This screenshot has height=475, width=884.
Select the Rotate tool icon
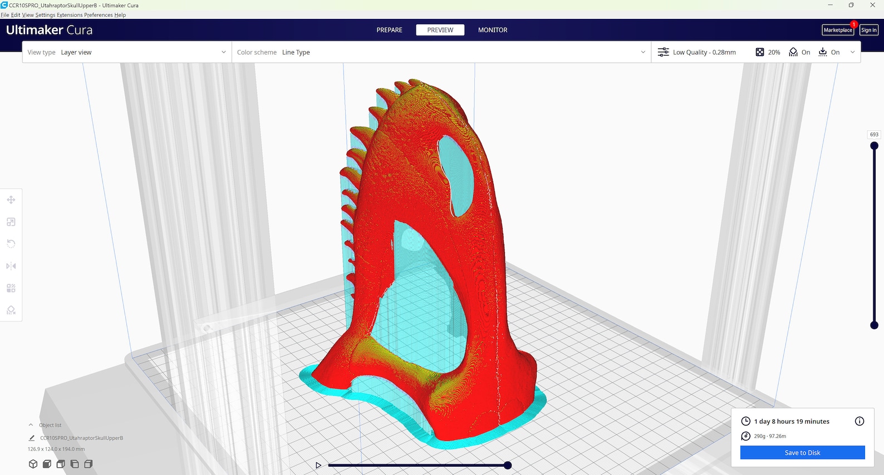[11, 244]
